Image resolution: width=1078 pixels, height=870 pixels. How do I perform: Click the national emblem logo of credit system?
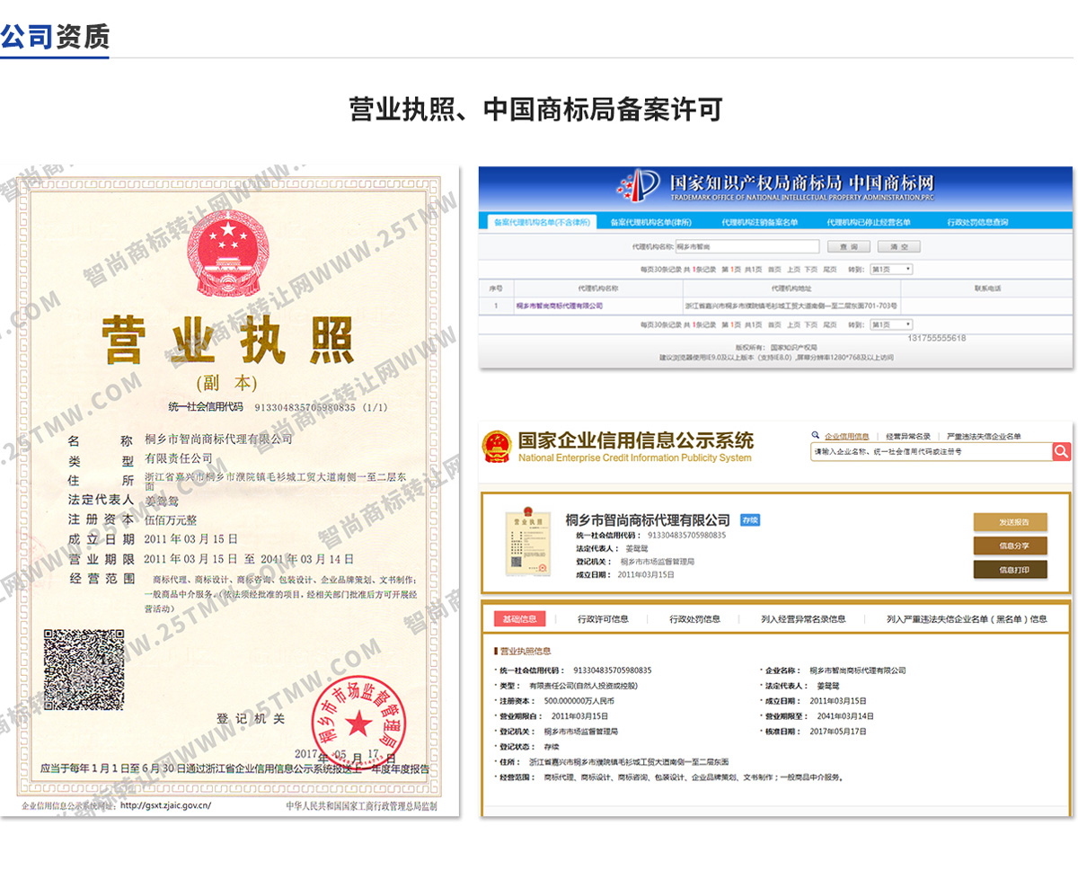497,446
